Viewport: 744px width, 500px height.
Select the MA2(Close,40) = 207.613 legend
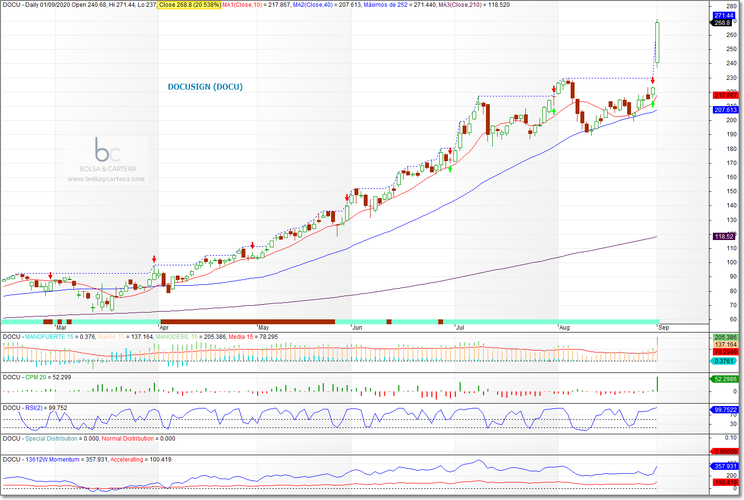pyautogui.click(x=327, y=5)
